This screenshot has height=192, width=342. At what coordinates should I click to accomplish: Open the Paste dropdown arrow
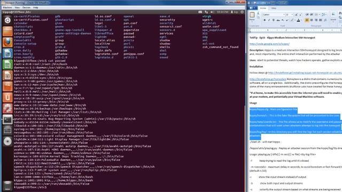pos(252,21)
